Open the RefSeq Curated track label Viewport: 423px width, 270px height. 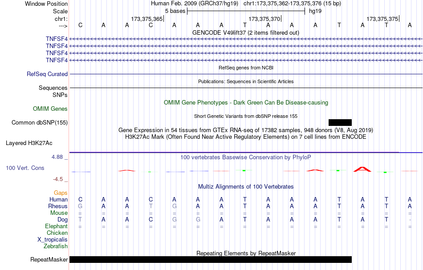click(47, 74)
